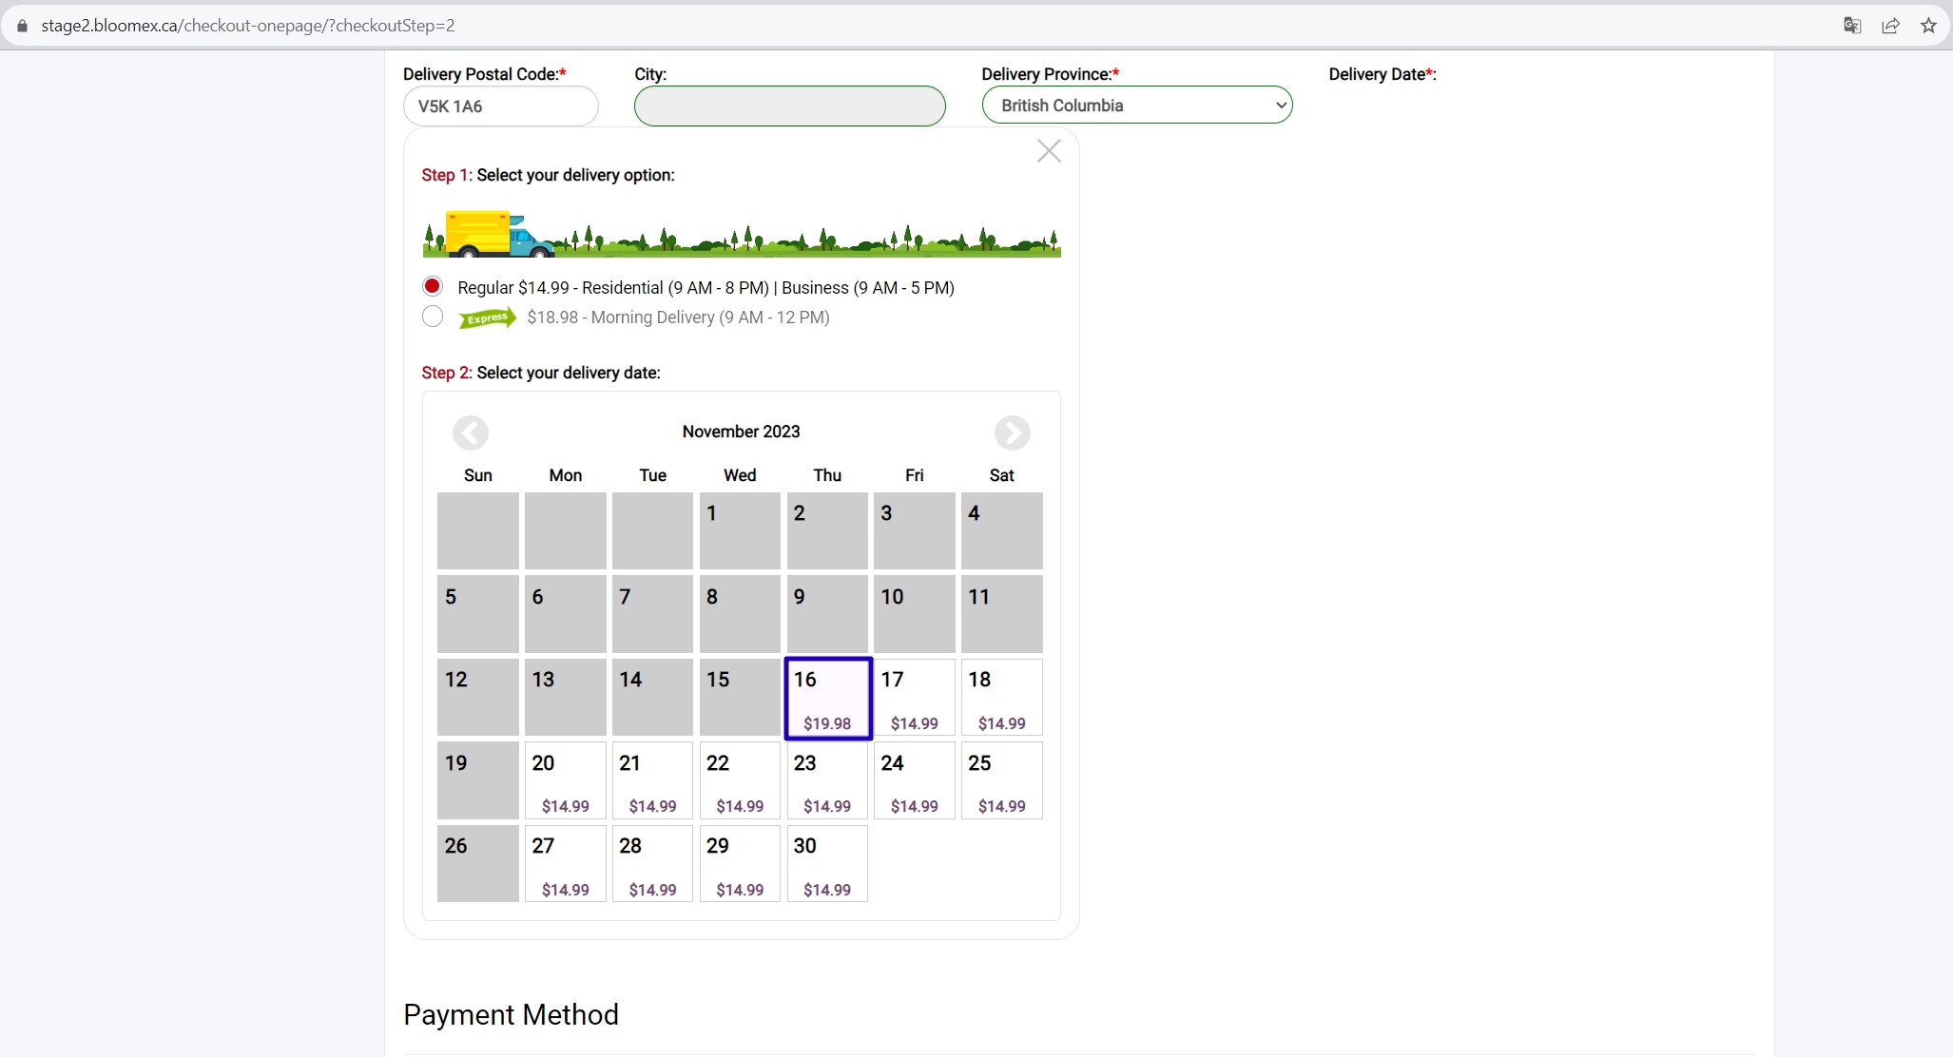View site info via padlock icon
The image size is (1953, 1057).
click(x=22, y=26)
